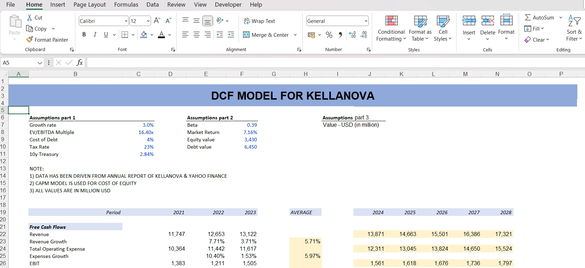Click the Copy icon
The width and height of the screenshot is (585, 268).
tap(30, 28)
